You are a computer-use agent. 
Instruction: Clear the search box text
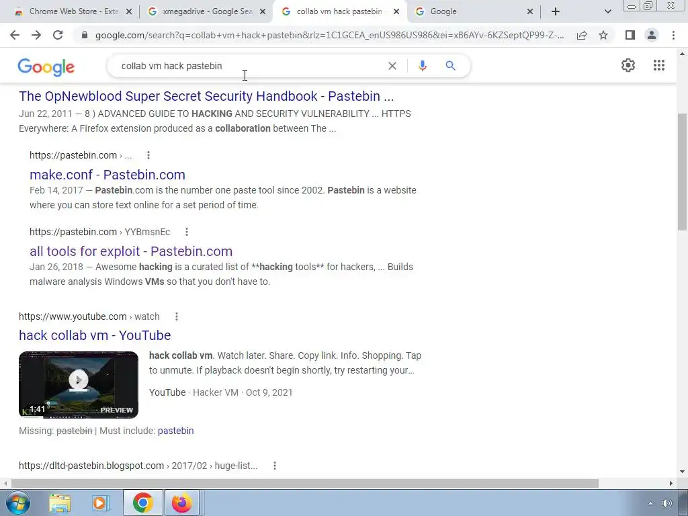point(392,66)
